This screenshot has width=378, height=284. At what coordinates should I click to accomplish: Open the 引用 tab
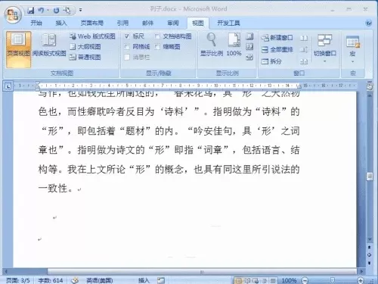122,23
